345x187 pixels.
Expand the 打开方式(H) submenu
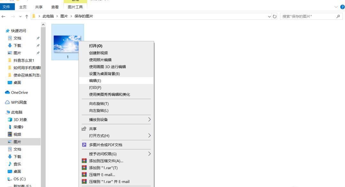tap(116, 136)
